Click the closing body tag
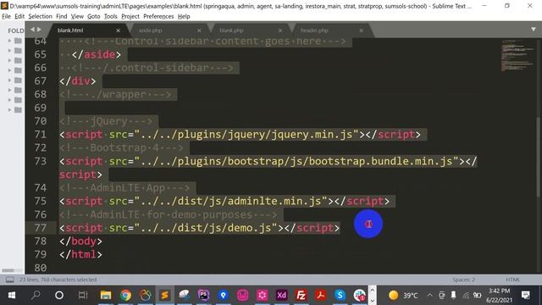The height and width of the screenshot is (305, 542). coord(80,241)
